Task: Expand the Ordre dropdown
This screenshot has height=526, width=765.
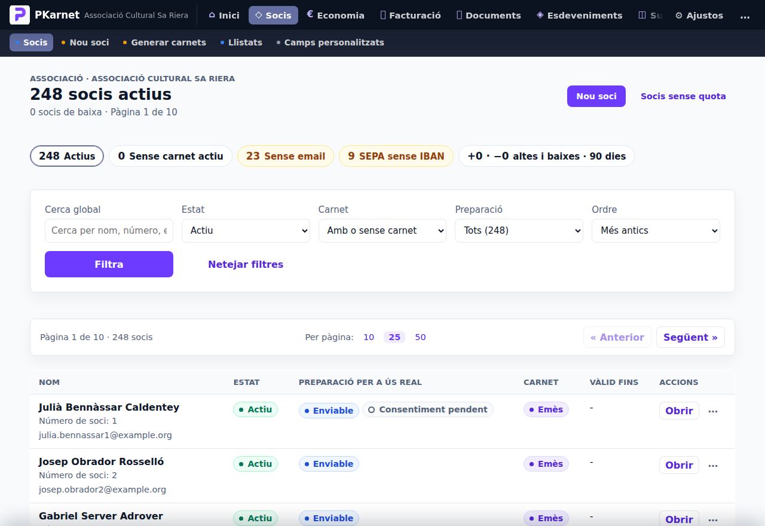Action: (x=656, y=231)
